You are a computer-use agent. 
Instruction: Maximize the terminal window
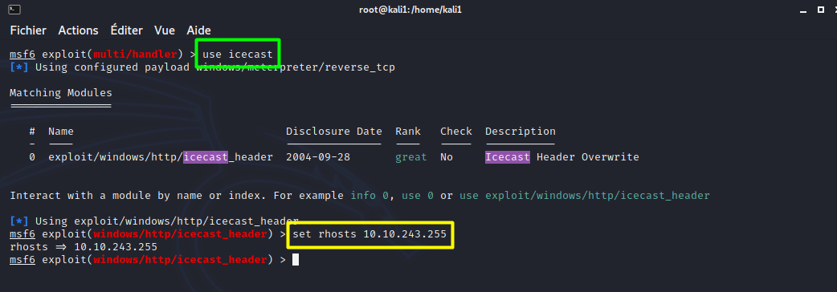pos(821,10)
